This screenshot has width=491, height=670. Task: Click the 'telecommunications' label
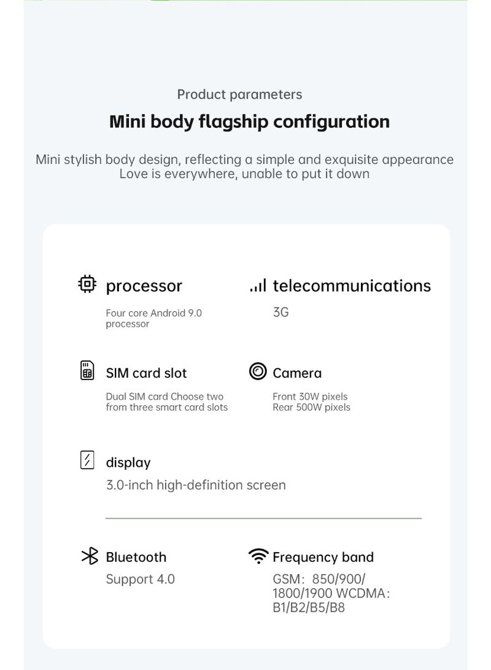pos(352,286)
